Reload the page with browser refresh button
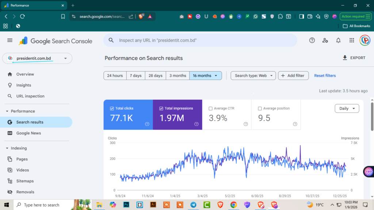Image resolution: width=374 pixels, height=210 pixels. tap(22, 16)
